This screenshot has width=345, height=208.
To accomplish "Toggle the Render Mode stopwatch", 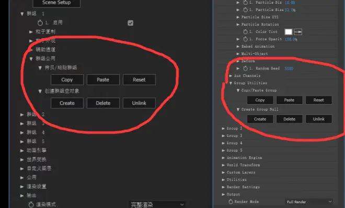I will point(231,202).
